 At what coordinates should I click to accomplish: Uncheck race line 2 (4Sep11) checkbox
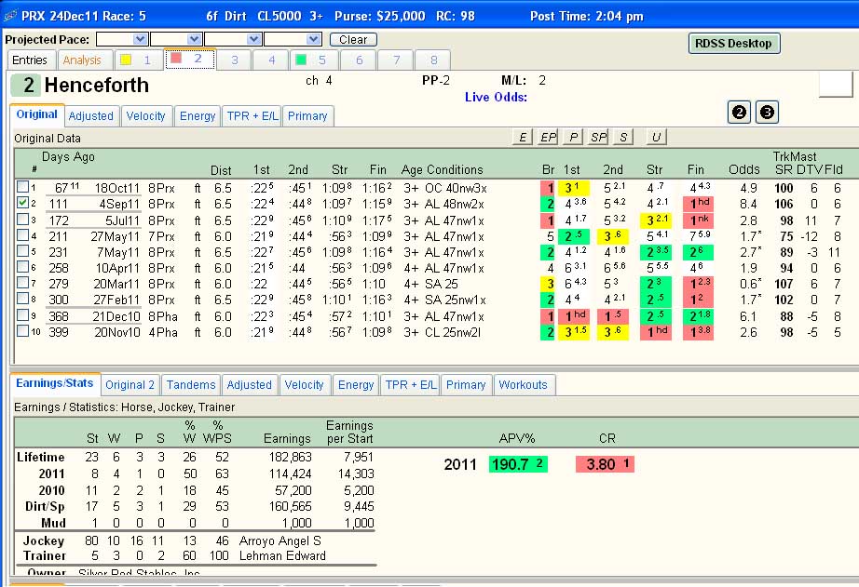22,203
